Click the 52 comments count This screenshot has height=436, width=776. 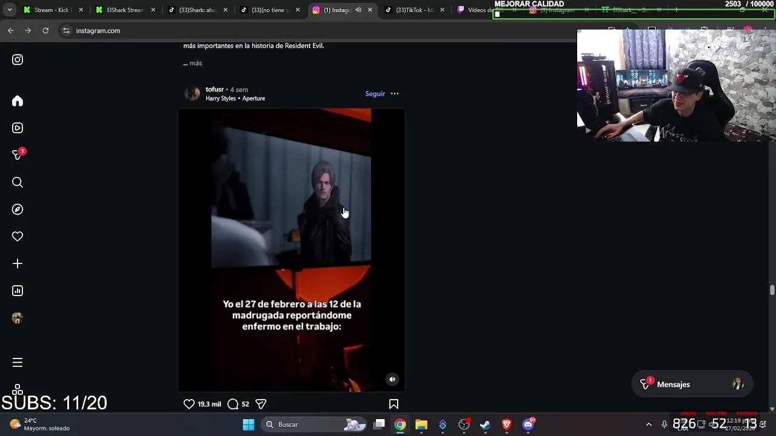point(245,404)
